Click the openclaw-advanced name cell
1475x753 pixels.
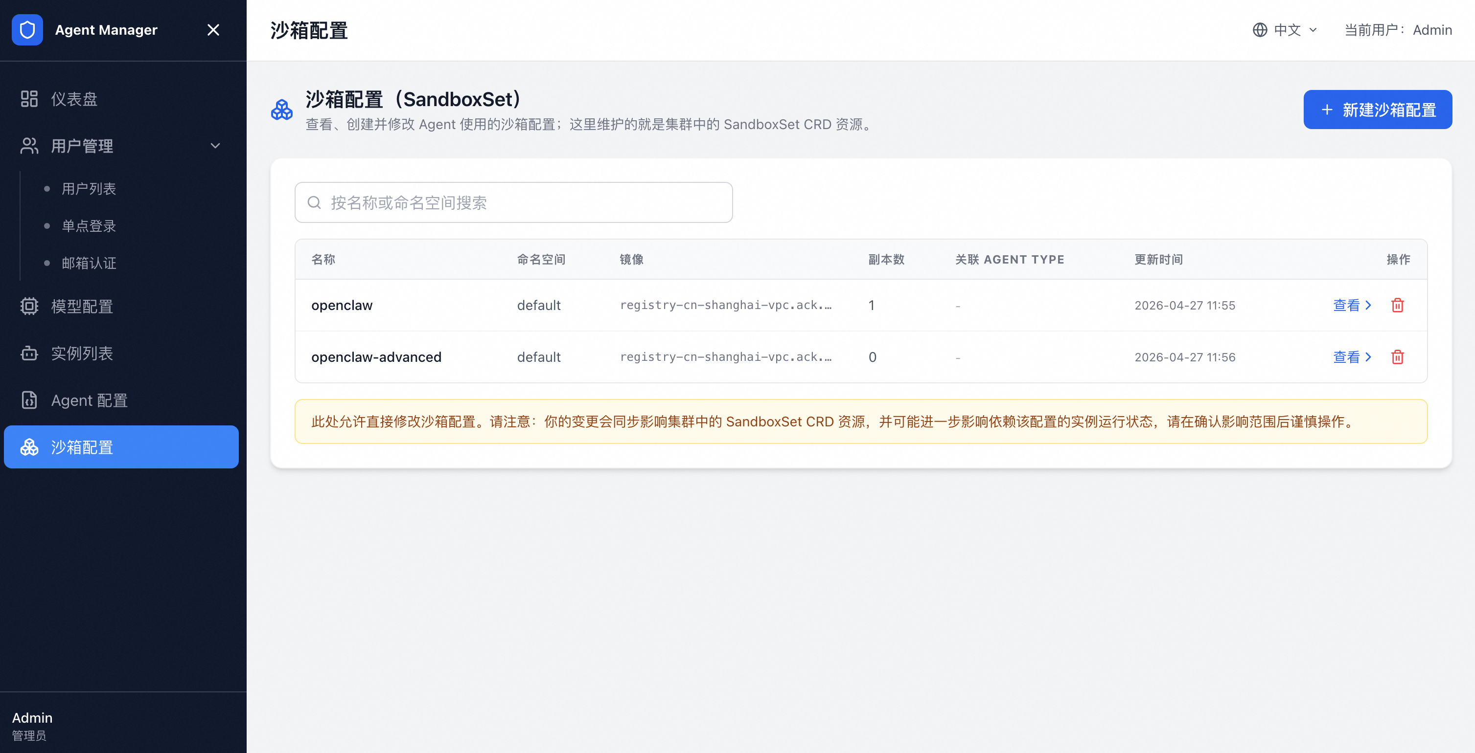(x=376, y=357)
